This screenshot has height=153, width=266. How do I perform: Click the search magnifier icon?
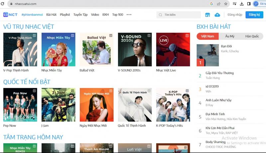[x=160, y=15]
